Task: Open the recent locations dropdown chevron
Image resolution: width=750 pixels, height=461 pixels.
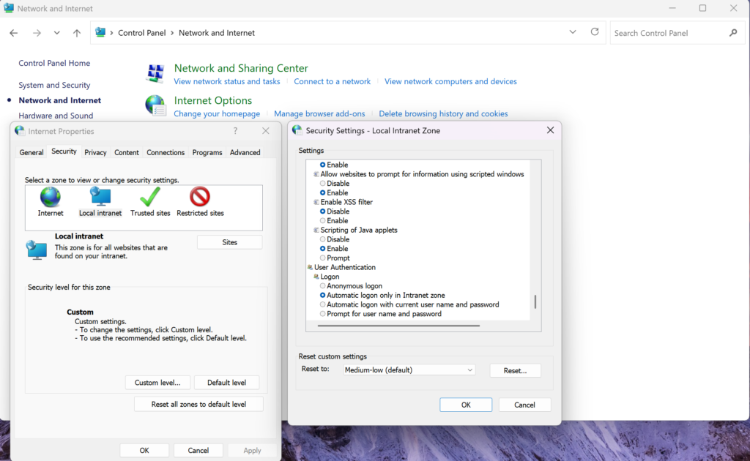Action: point(57,33)
